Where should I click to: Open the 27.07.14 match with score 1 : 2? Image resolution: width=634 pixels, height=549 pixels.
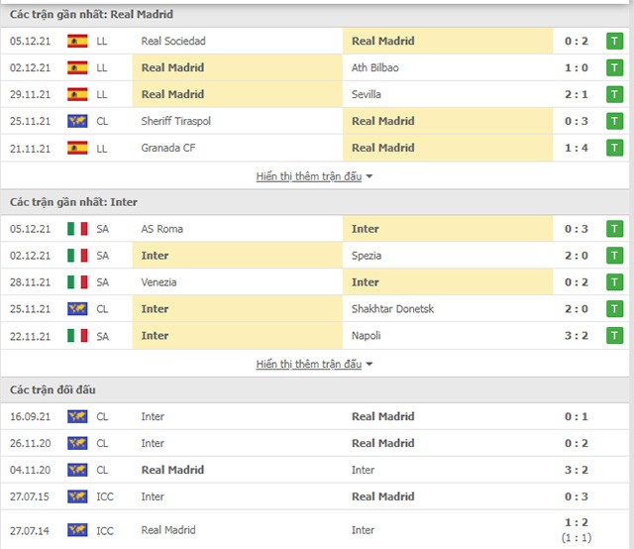[315, 529]
